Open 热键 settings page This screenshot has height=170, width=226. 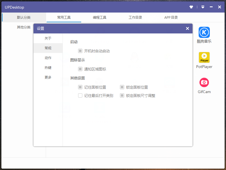click(x=48, y=68)
